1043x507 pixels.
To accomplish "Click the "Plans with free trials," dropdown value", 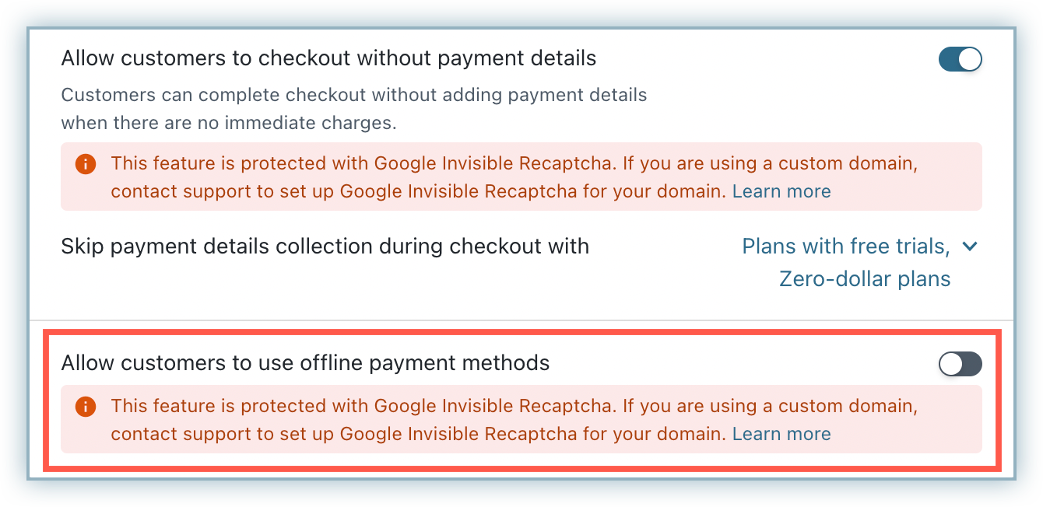I will click(x=845, y=247).
